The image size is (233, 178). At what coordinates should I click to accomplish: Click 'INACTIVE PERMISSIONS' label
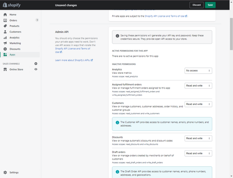(124, 64)
